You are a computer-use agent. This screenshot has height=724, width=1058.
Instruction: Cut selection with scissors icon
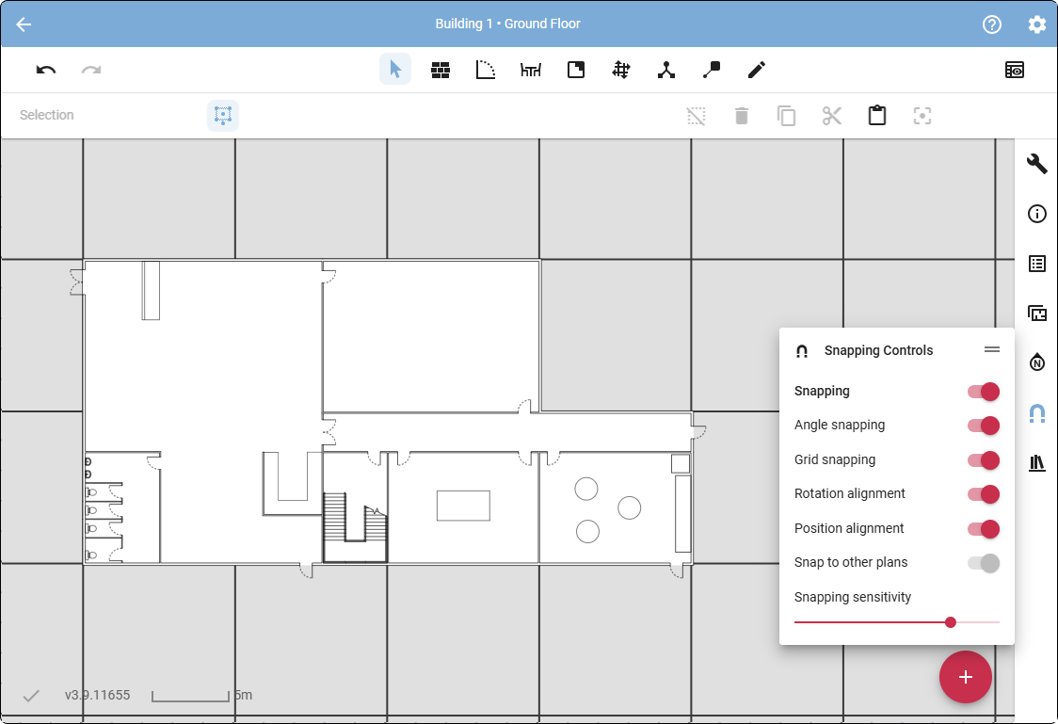[x=832, y=116]
